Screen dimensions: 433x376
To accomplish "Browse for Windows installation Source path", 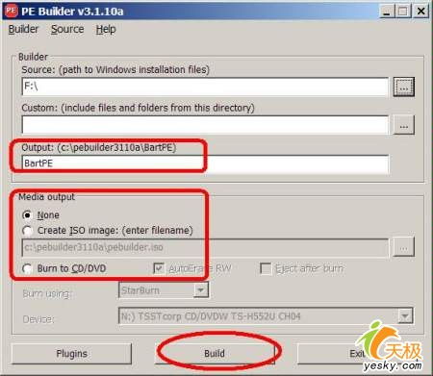I will (404, 87).
